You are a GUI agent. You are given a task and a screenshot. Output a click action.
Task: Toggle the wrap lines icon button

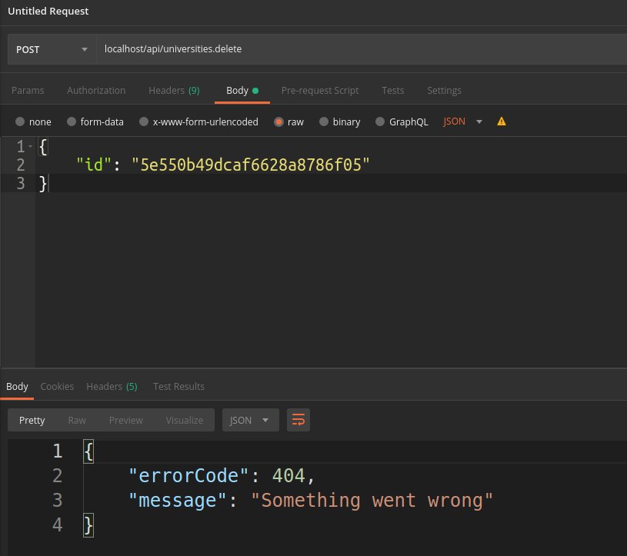click(298, 420)
